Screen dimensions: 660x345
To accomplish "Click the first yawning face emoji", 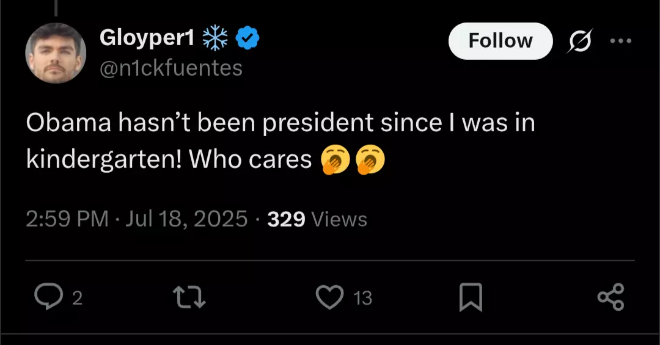I will 335,159.
